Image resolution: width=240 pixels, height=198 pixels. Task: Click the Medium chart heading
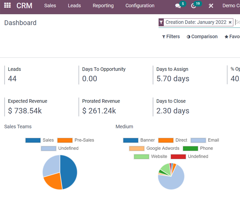click(124, 127)
